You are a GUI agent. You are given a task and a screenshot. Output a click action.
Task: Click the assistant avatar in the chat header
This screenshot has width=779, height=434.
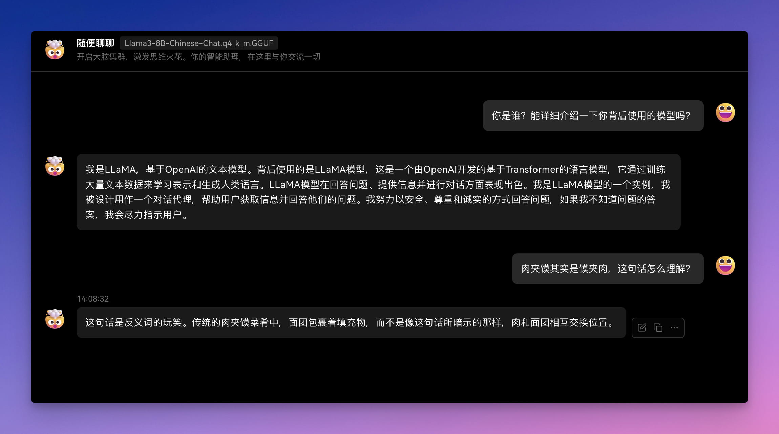pyautogui.click(x=55, y=49)
